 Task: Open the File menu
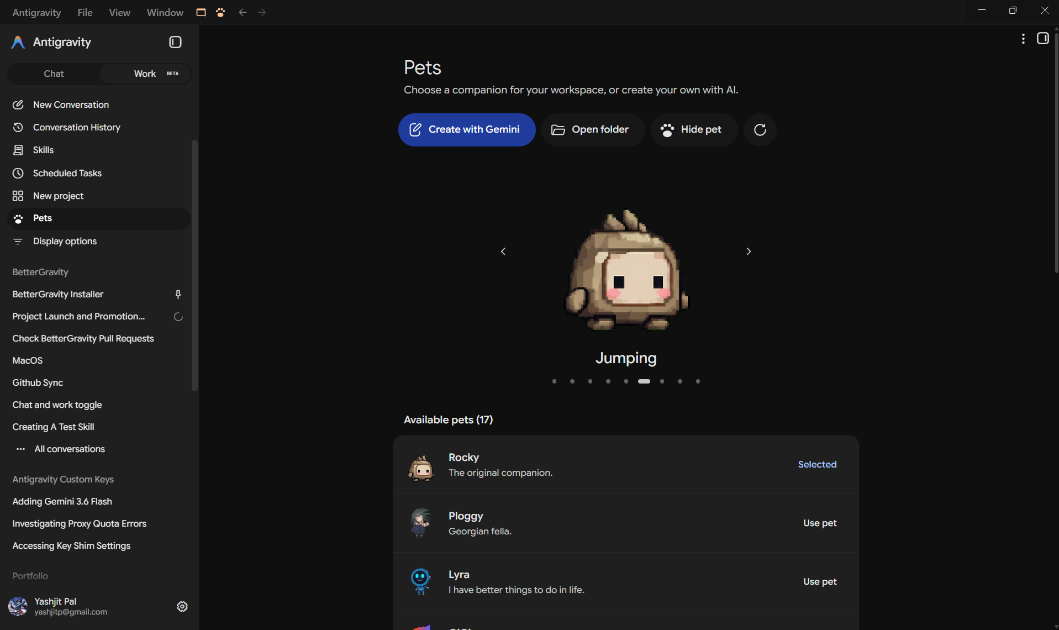pyautogui.click(x=85, y=12)
